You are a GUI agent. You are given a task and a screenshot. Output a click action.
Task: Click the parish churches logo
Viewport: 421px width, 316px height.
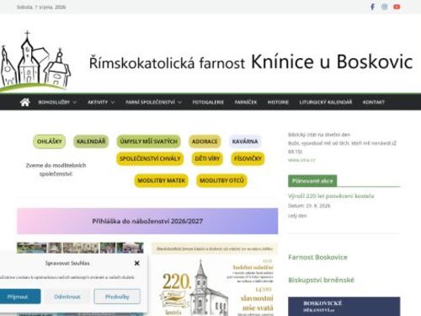[x=35, y=62]
